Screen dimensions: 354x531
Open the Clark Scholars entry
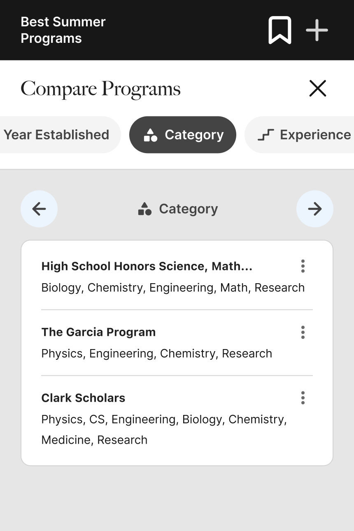click(x=83, y=398)
